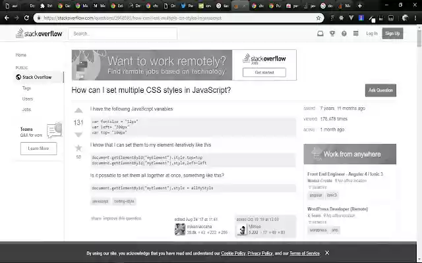The height and width of the screenshot is (263, 422).
Task: Open the Terms of Service link
Action: coord(305,253)
